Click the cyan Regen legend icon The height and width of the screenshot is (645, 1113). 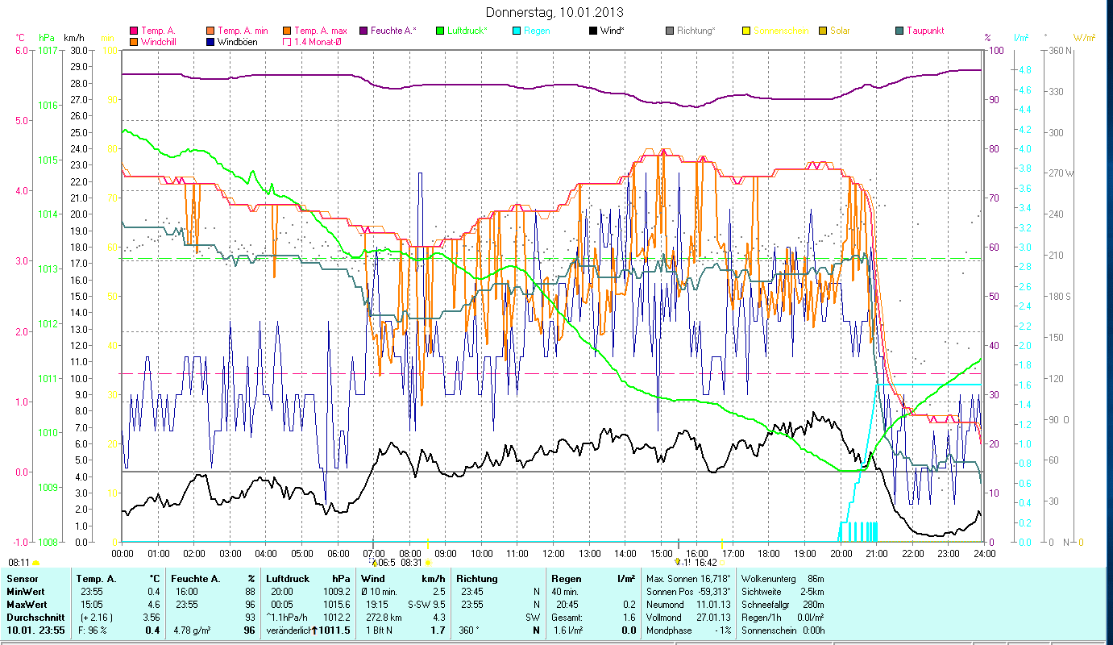pos(517,31)
